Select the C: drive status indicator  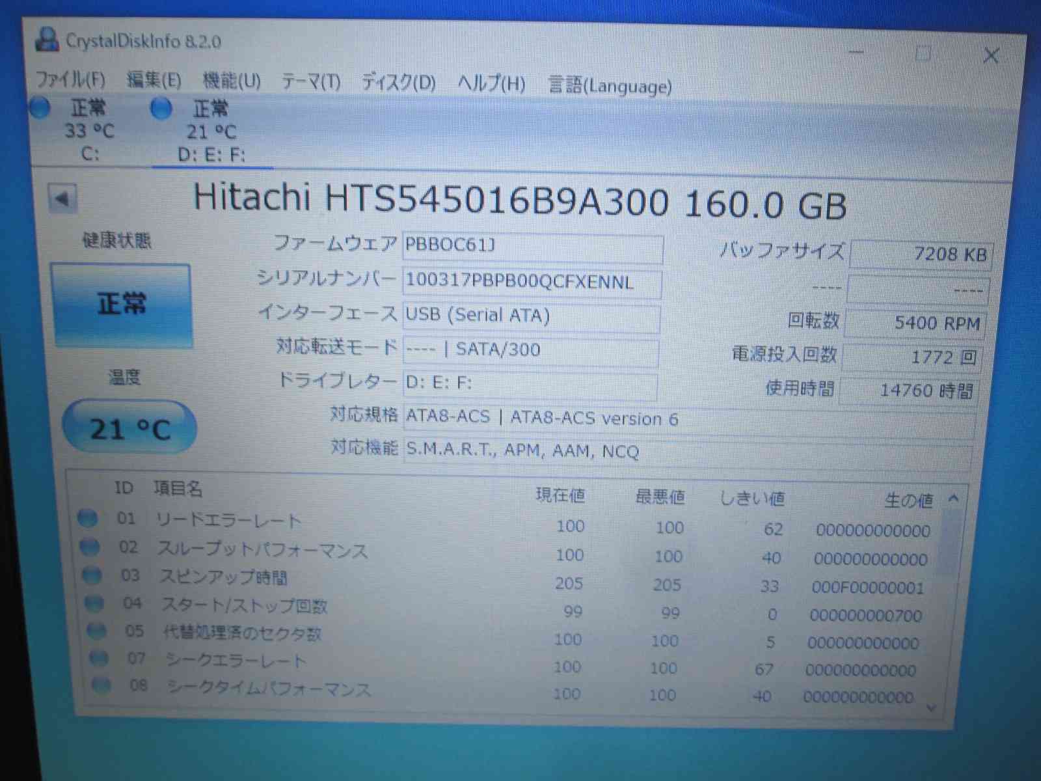(40, 107)
